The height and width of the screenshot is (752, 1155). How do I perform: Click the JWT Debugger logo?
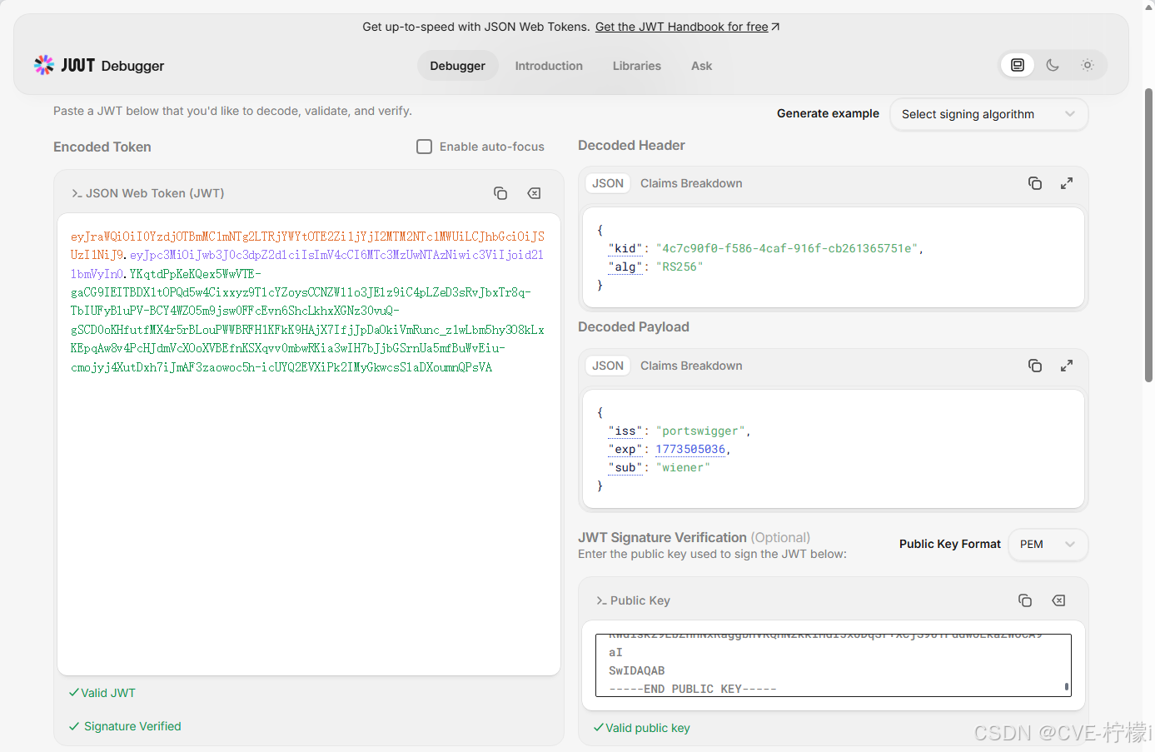pyautogui.click(x=99, y=65)
